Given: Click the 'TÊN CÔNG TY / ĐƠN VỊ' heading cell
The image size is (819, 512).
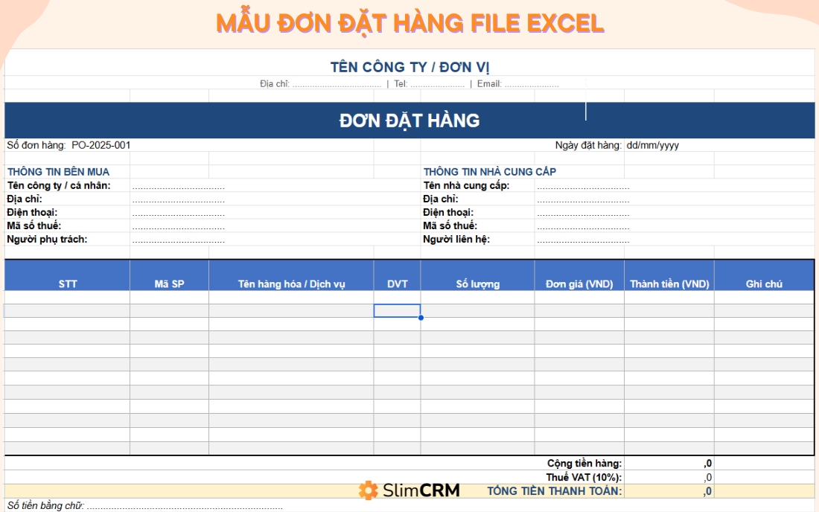Looking at the screenshot, I should [x=409, y=67].
